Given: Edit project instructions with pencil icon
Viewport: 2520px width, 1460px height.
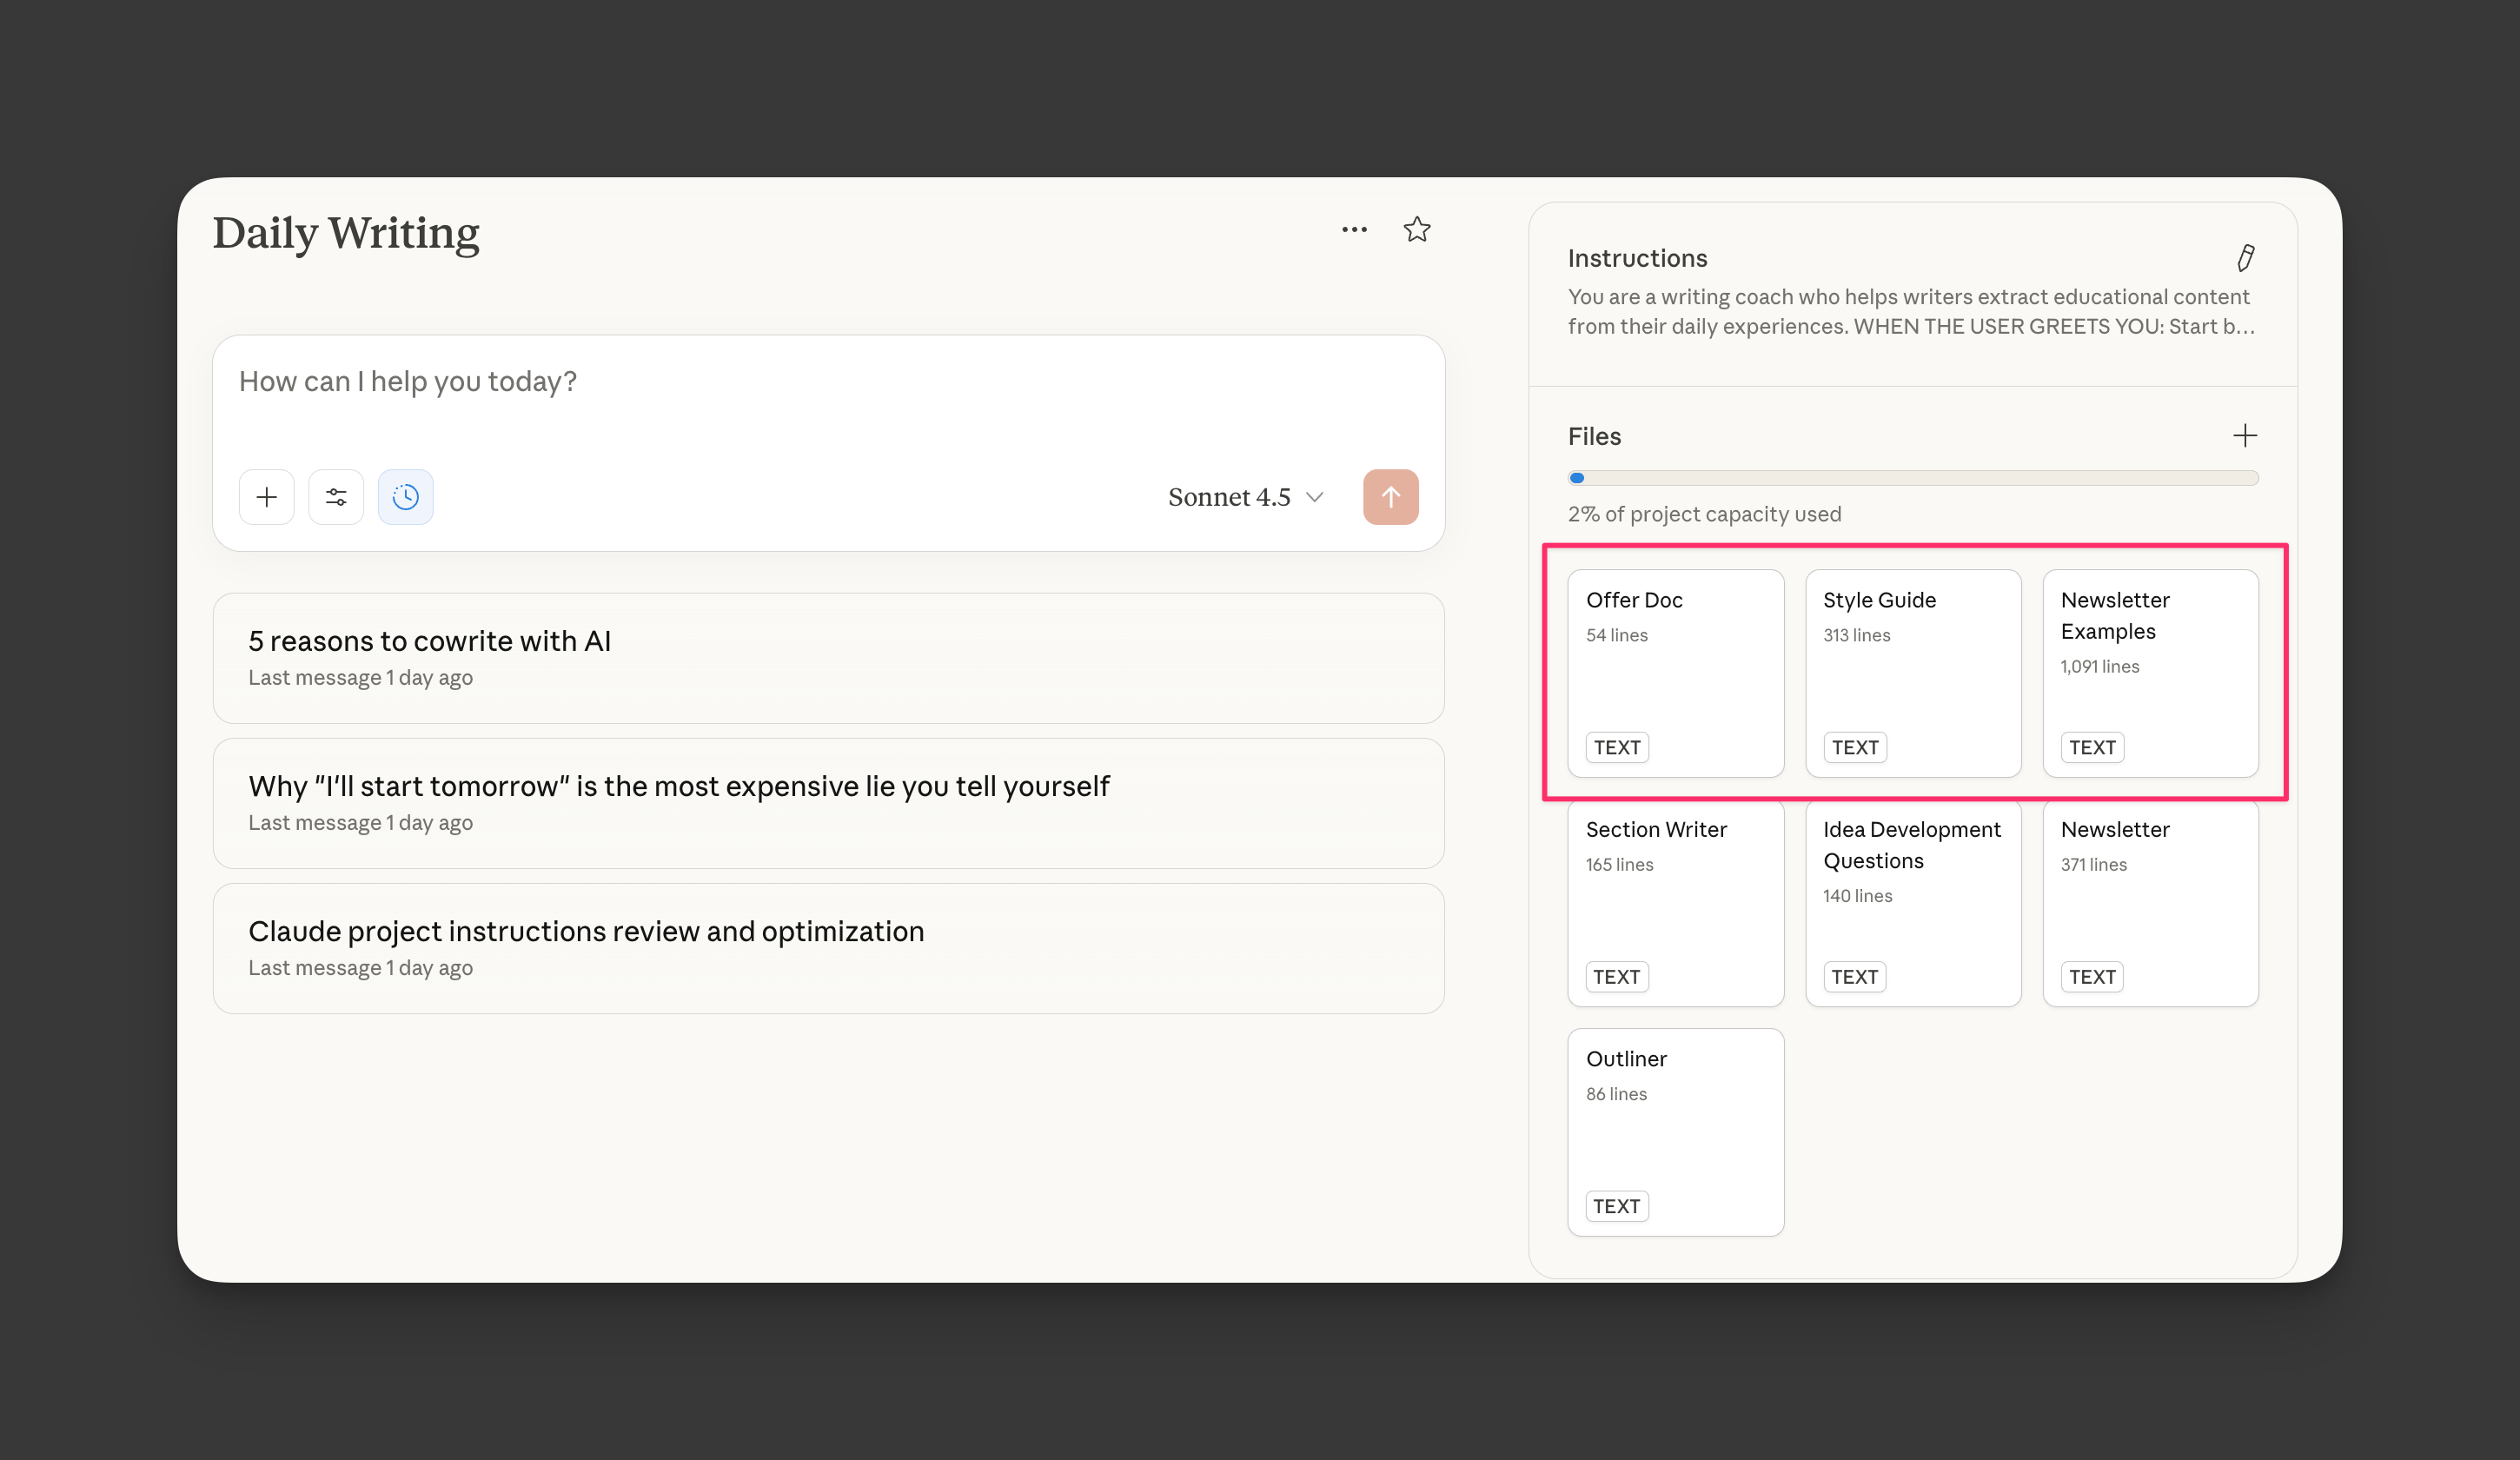Looking at the screenshot, I should (x=2245, y=258).
